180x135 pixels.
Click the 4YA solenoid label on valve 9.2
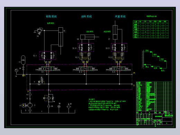click(96, 70)
